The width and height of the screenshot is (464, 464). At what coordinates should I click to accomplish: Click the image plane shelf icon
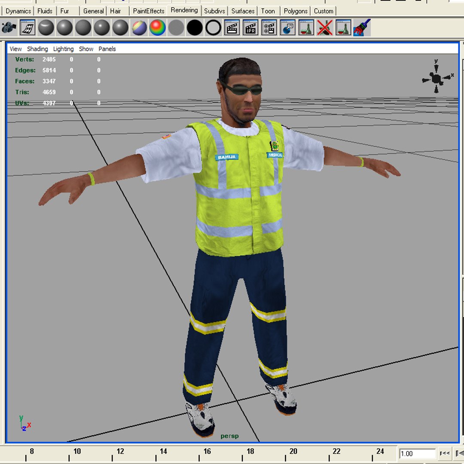(x=27, y=28)
